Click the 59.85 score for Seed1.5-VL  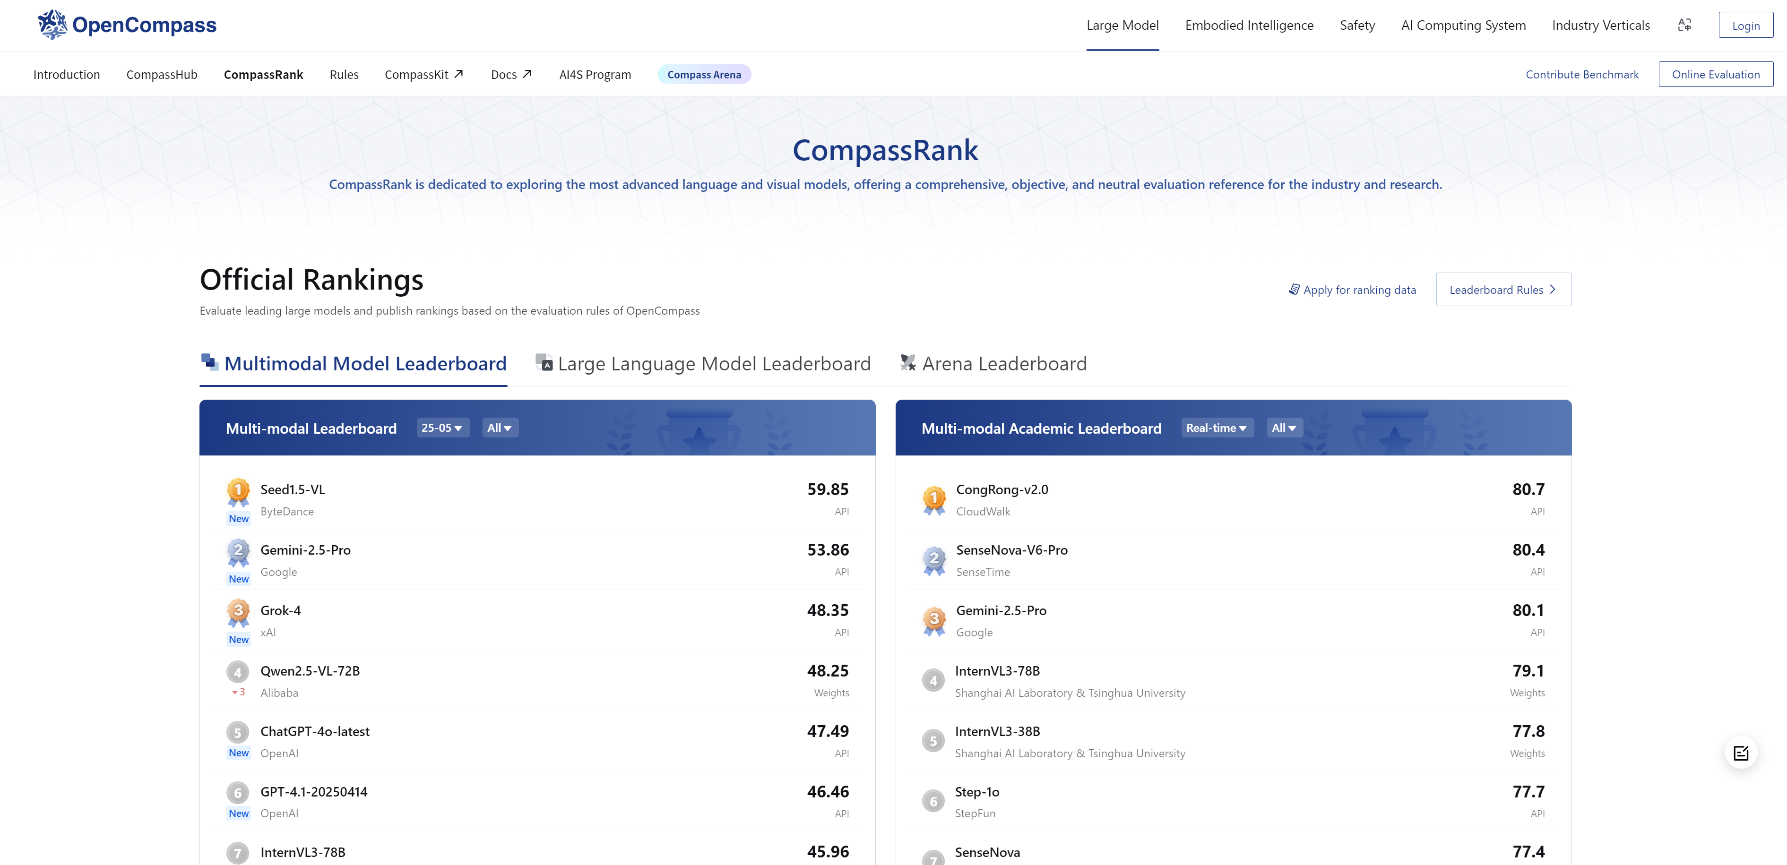[828, 489]
